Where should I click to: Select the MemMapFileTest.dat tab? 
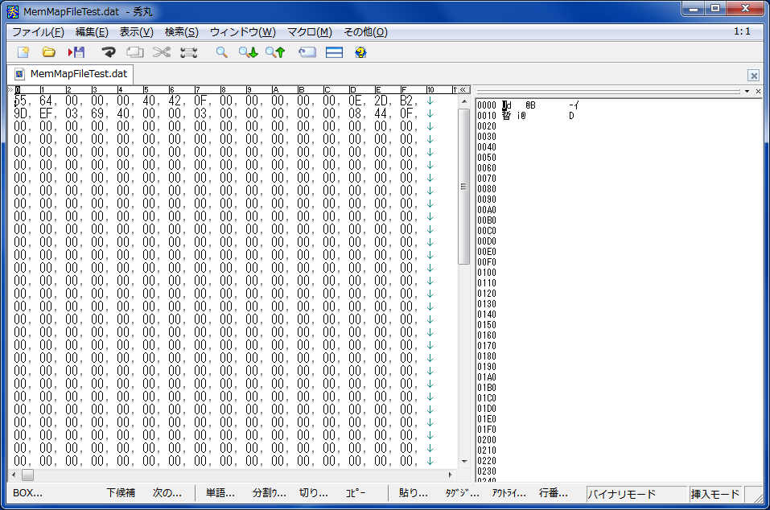click(x=70, y=74)
